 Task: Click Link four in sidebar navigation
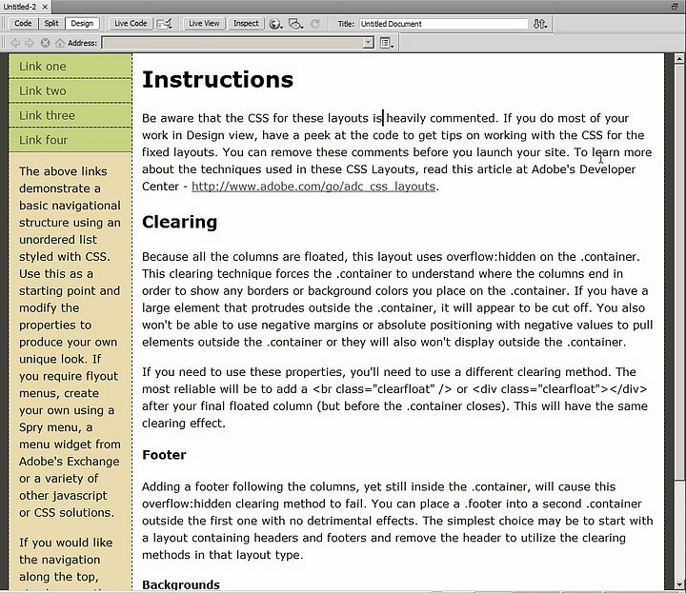click(70, 140)
